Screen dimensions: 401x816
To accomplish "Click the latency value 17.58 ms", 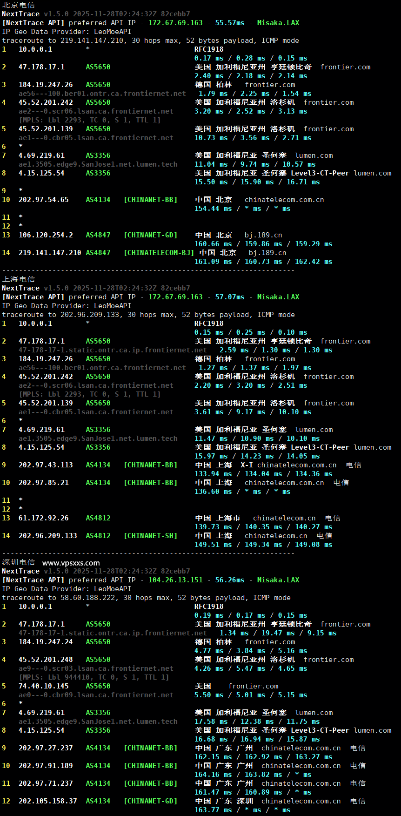I will pyautogui.click(x=211, y=722).
